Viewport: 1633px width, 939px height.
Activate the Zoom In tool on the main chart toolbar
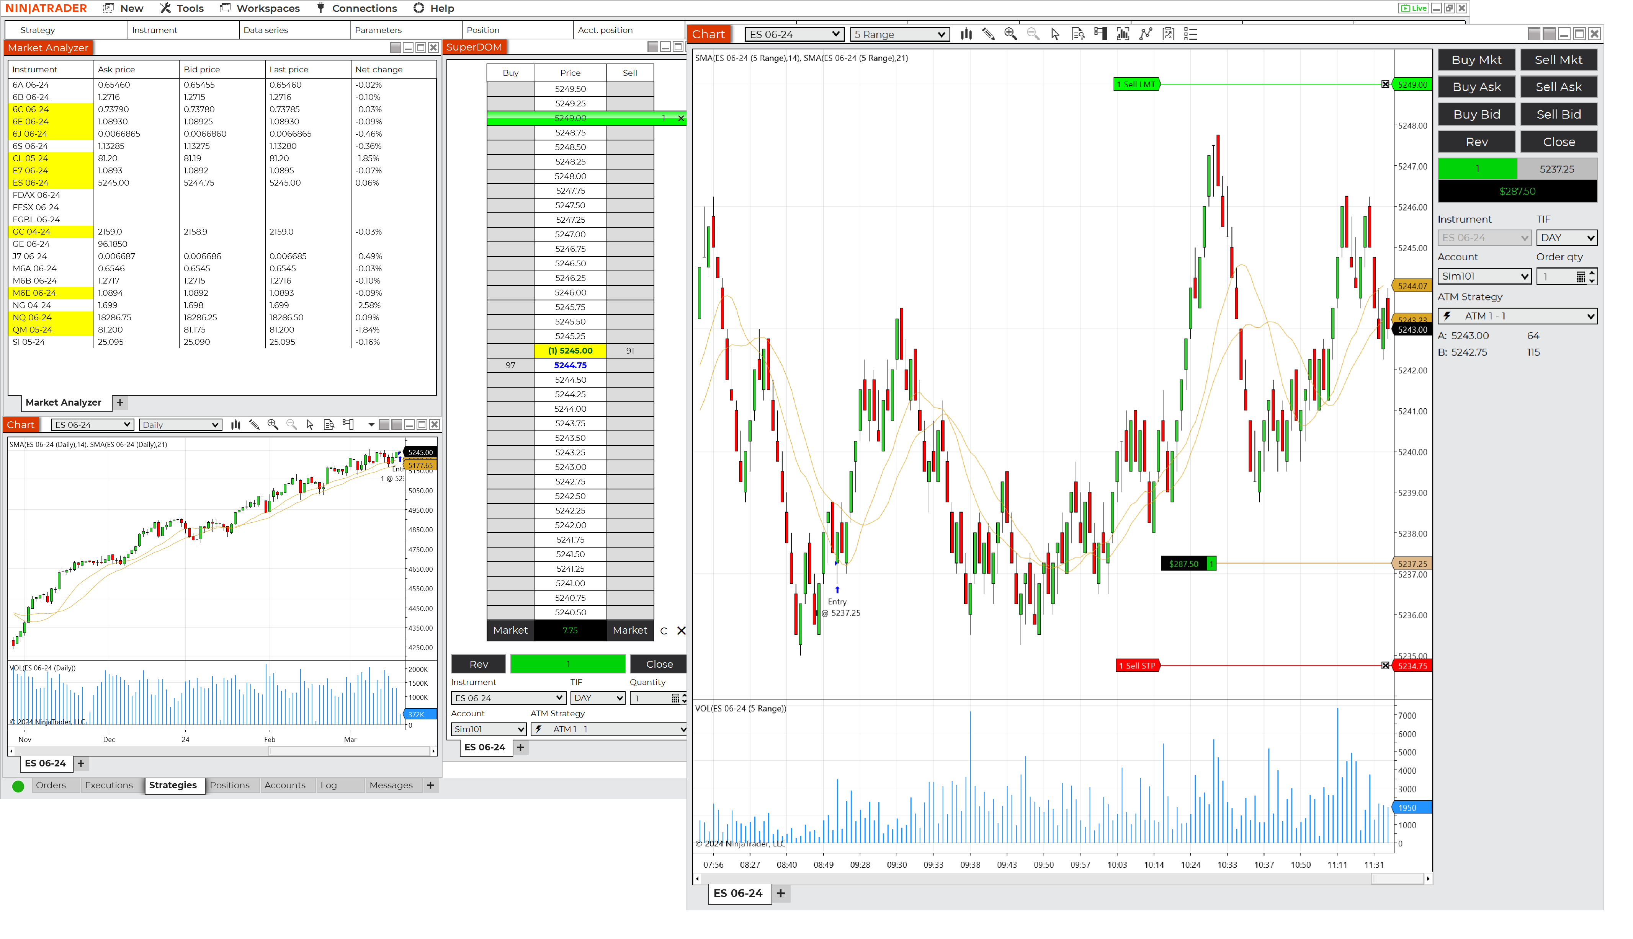coord(1010,34)
